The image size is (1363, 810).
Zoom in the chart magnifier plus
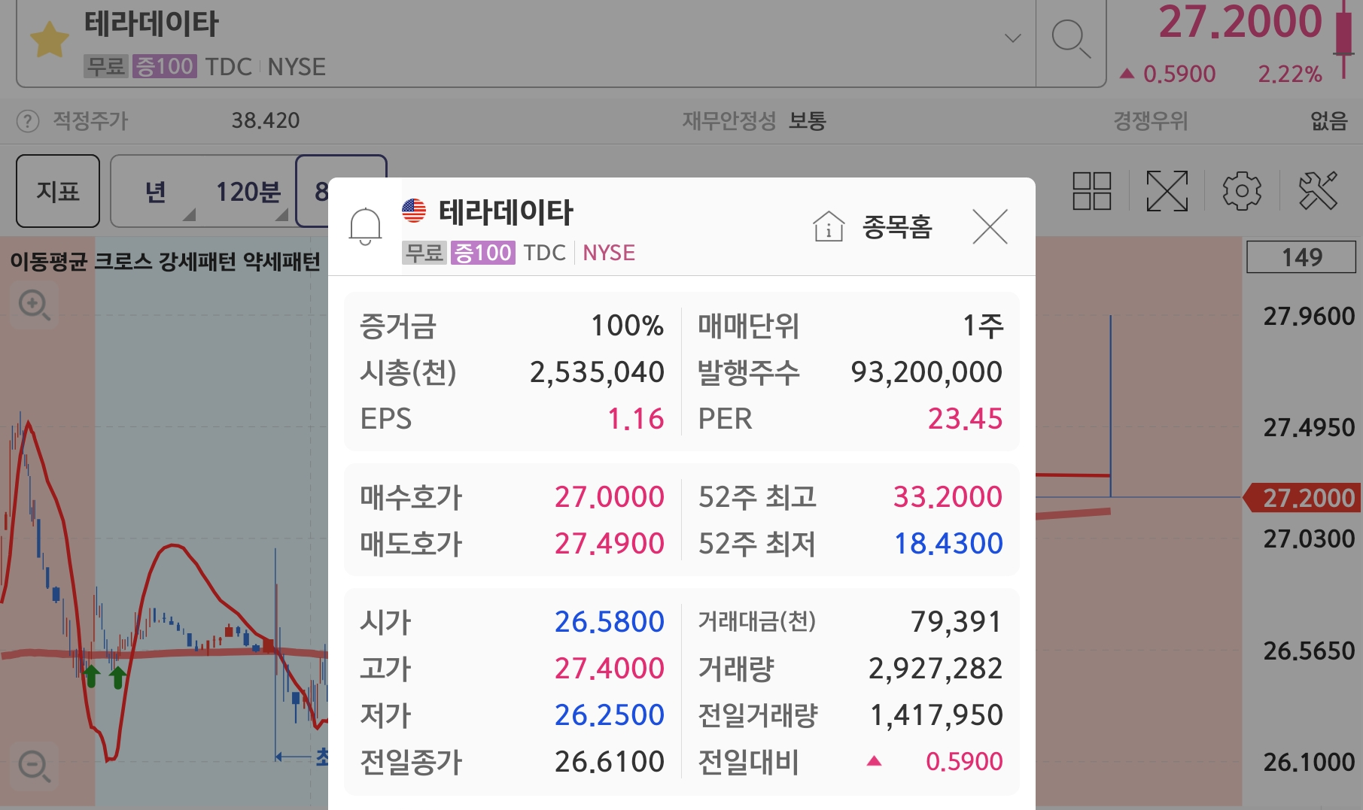pos(34,305)
